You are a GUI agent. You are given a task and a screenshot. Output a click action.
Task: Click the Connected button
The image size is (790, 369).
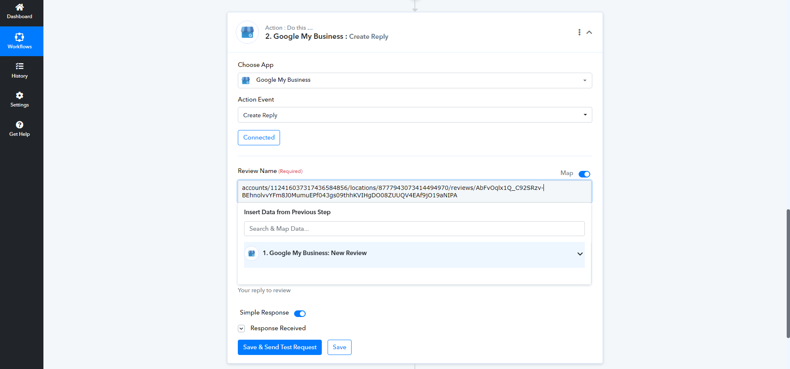pos(259,137)
